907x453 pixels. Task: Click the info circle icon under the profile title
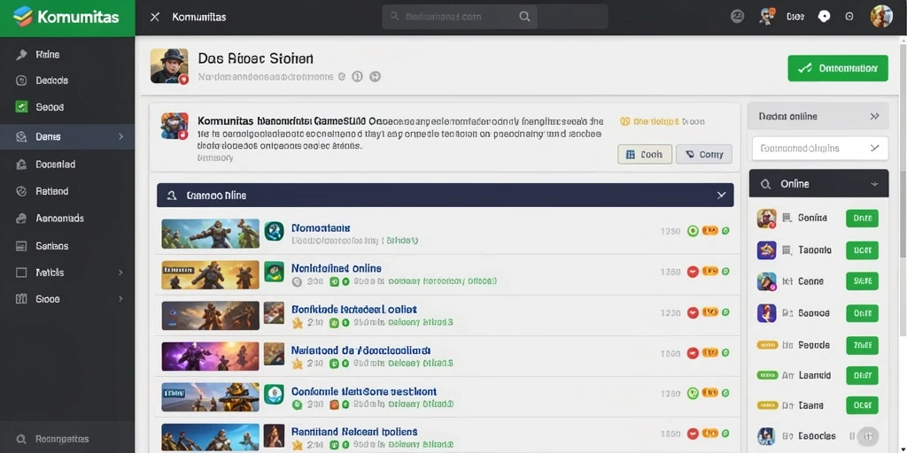(x=357, y=76)
